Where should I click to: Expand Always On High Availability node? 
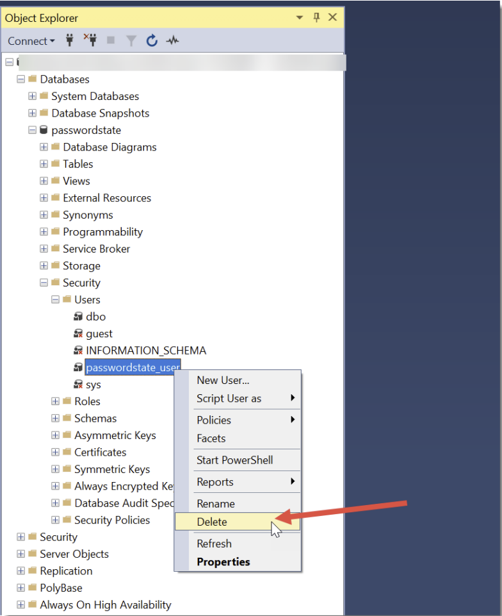(20, 604)
